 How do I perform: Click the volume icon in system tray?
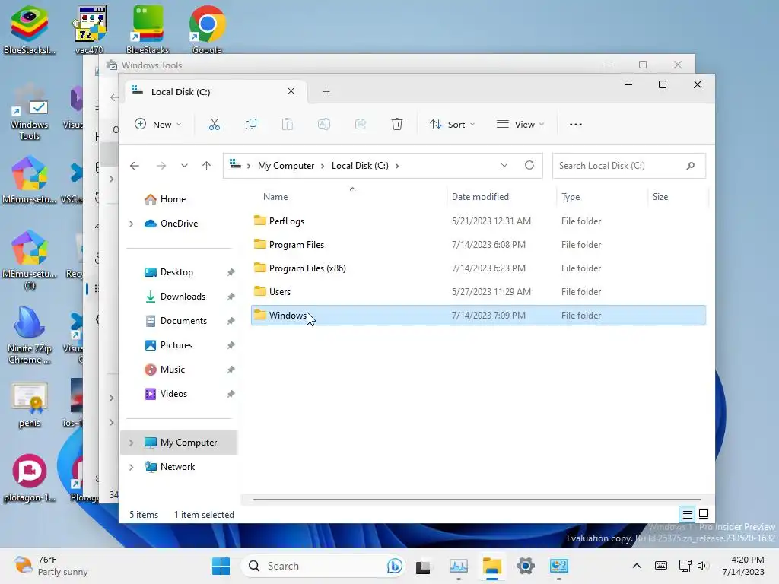701,566
